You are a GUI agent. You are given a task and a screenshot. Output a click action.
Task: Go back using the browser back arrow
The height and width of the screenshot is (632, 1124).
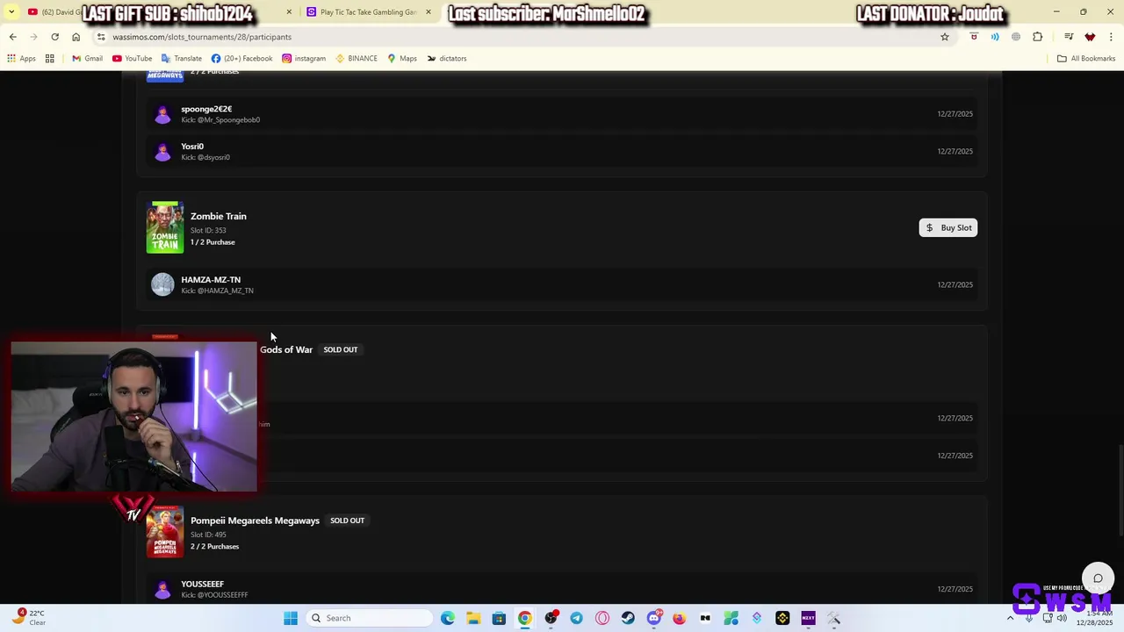[12, 37]
